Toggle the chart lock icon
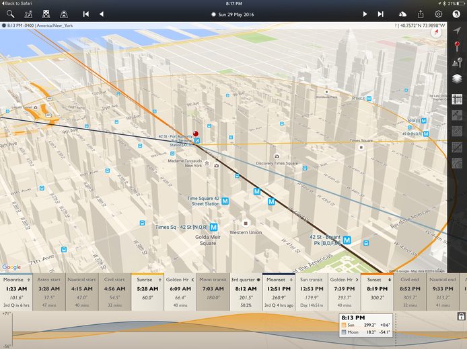 461,316
